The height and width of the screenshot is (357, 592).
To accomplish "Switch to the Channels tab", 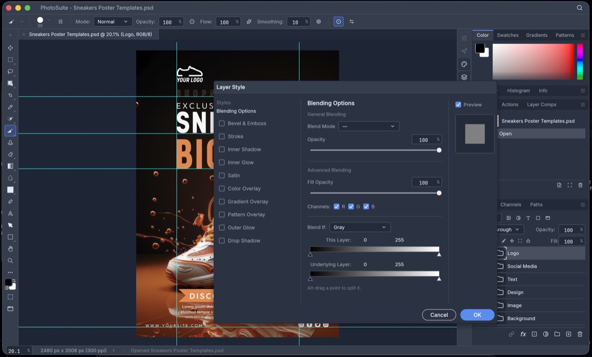I will pyautogui.click(x=510, y=205).
